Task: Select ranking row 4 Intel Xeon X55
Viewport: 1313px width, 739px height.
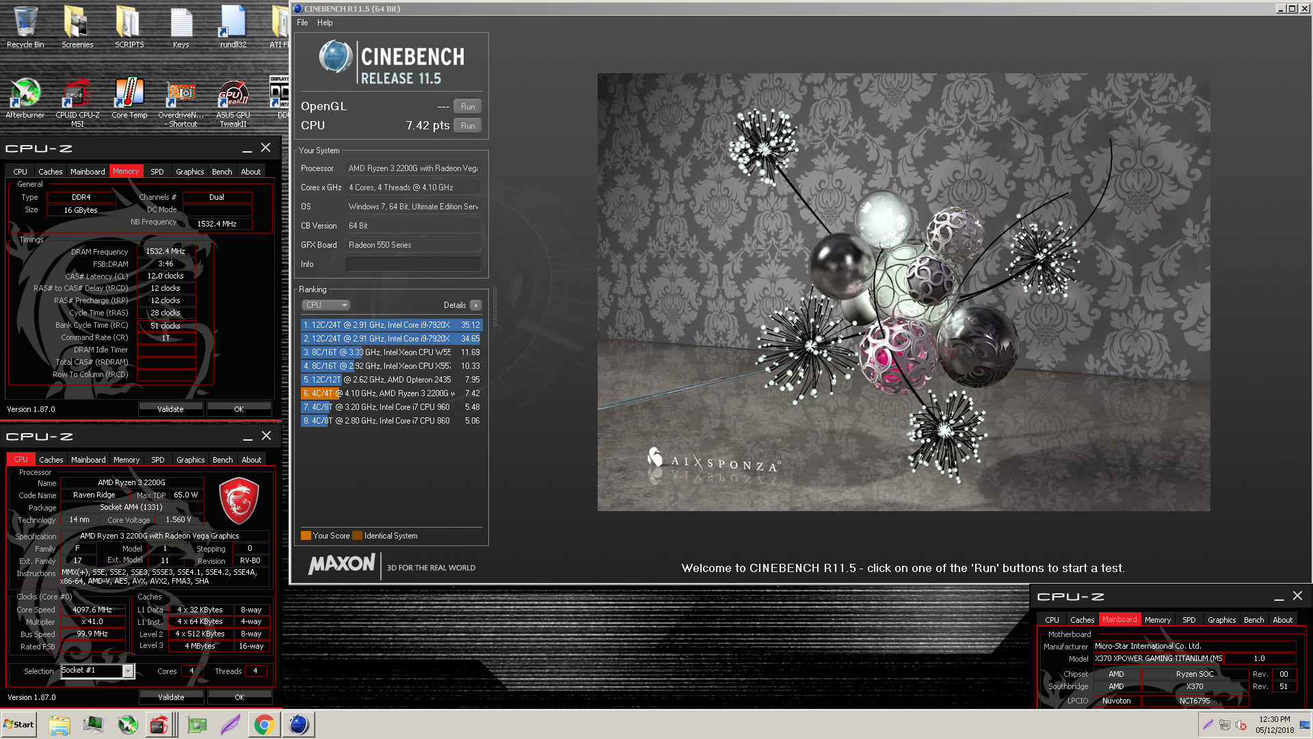Action: pos(391,366)
